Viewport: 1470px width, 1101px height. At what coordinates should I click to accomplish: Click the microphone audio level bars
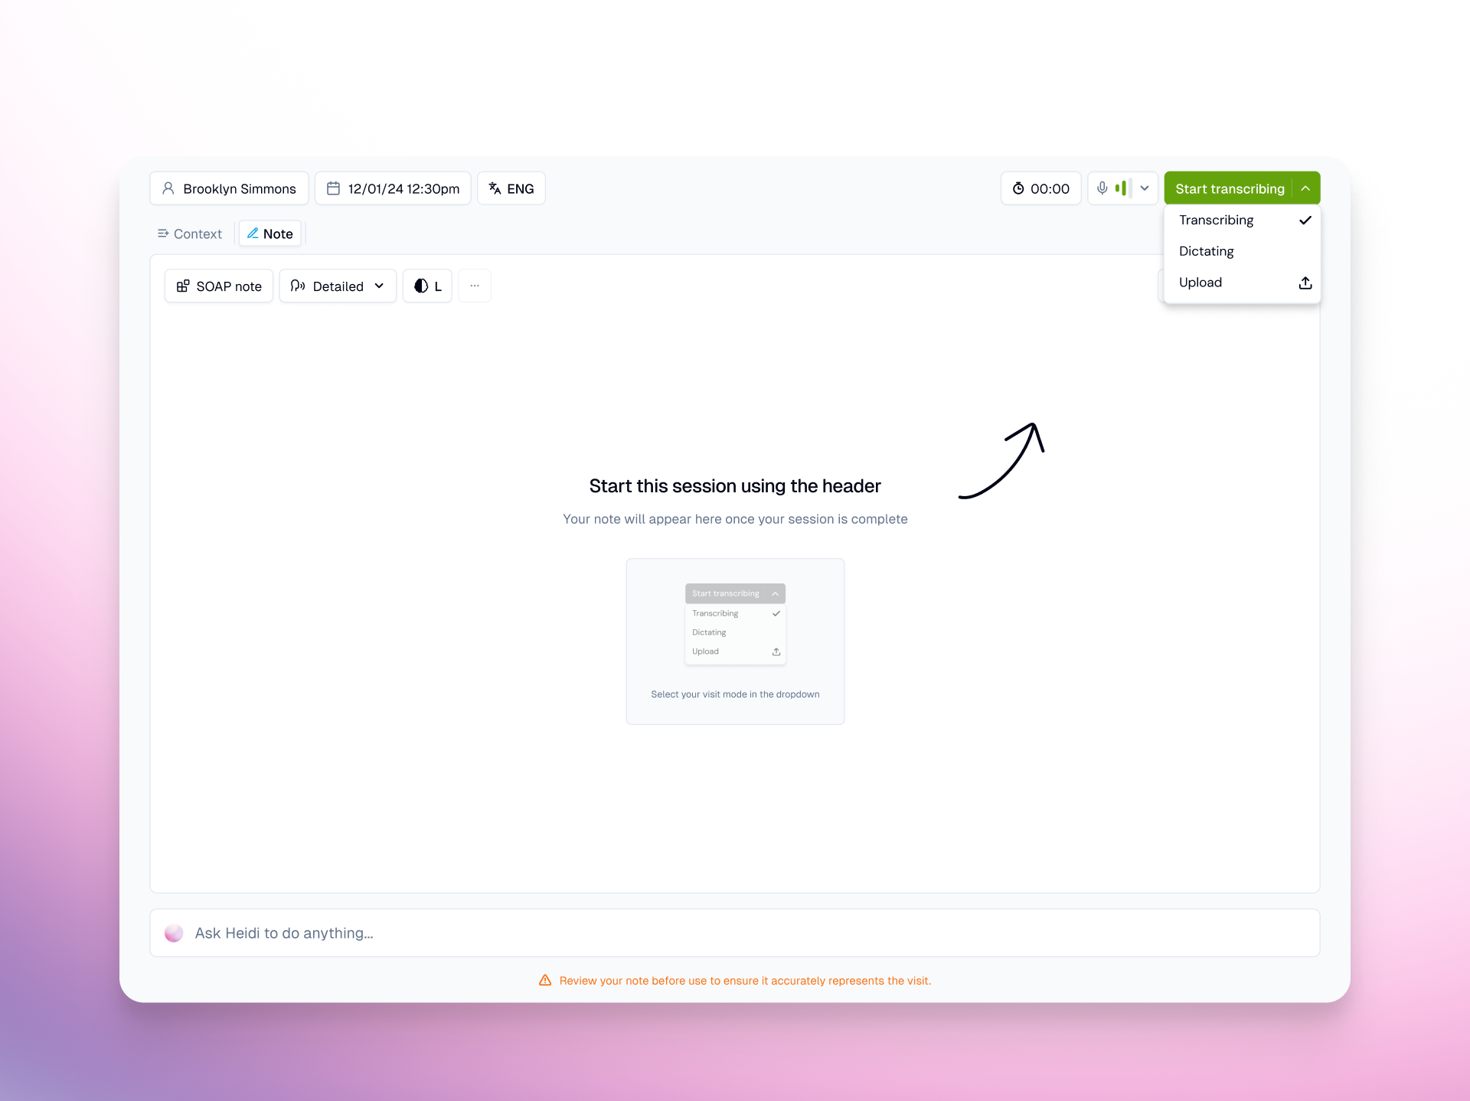coord(1123,188)
